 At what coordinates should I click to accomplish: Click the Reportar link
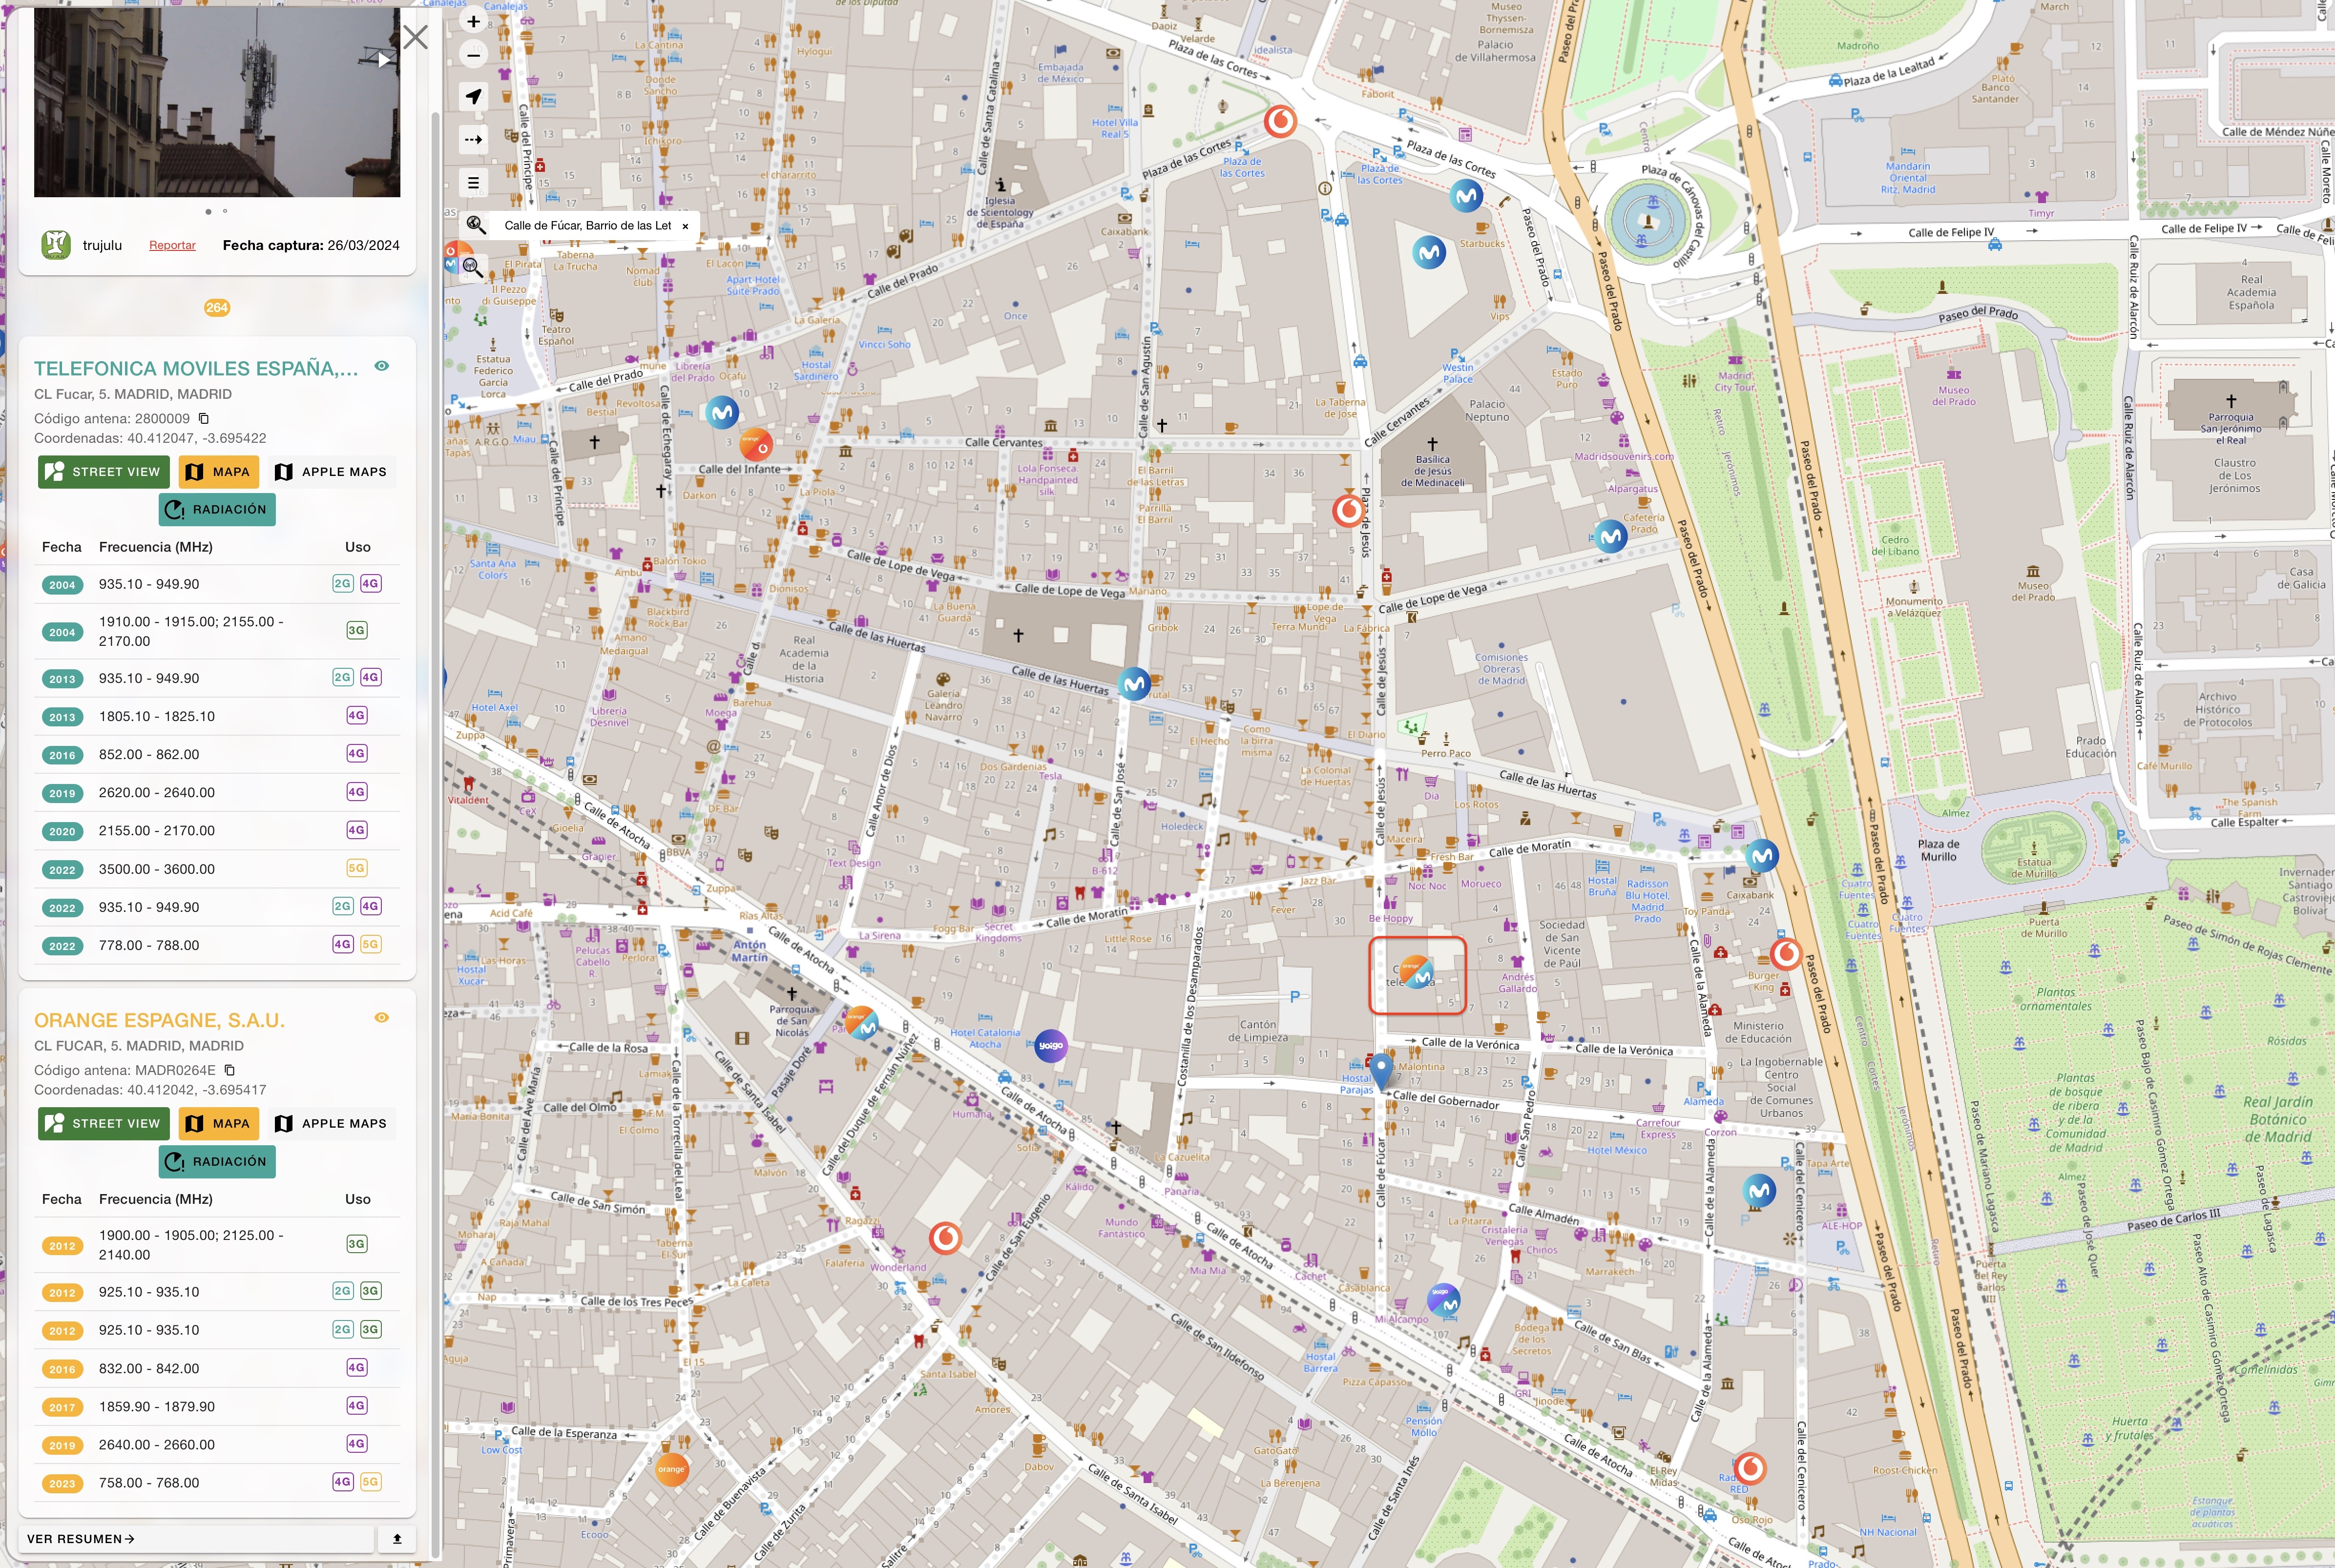tap(172, 245)
